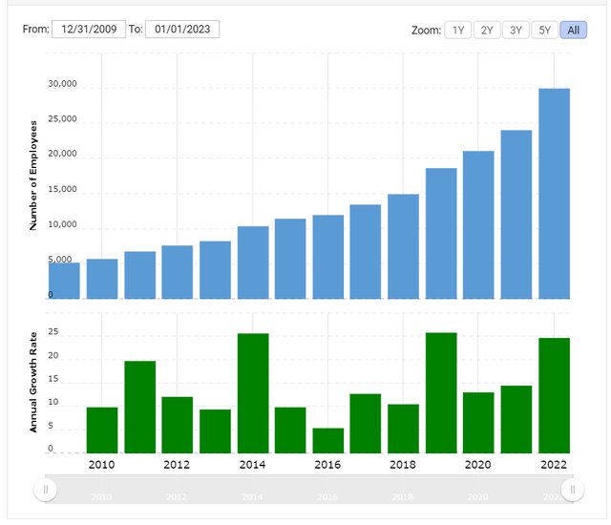Pick the 2018 blue employees bar
This screenshot has height=525, width=611.
[403, 246]
